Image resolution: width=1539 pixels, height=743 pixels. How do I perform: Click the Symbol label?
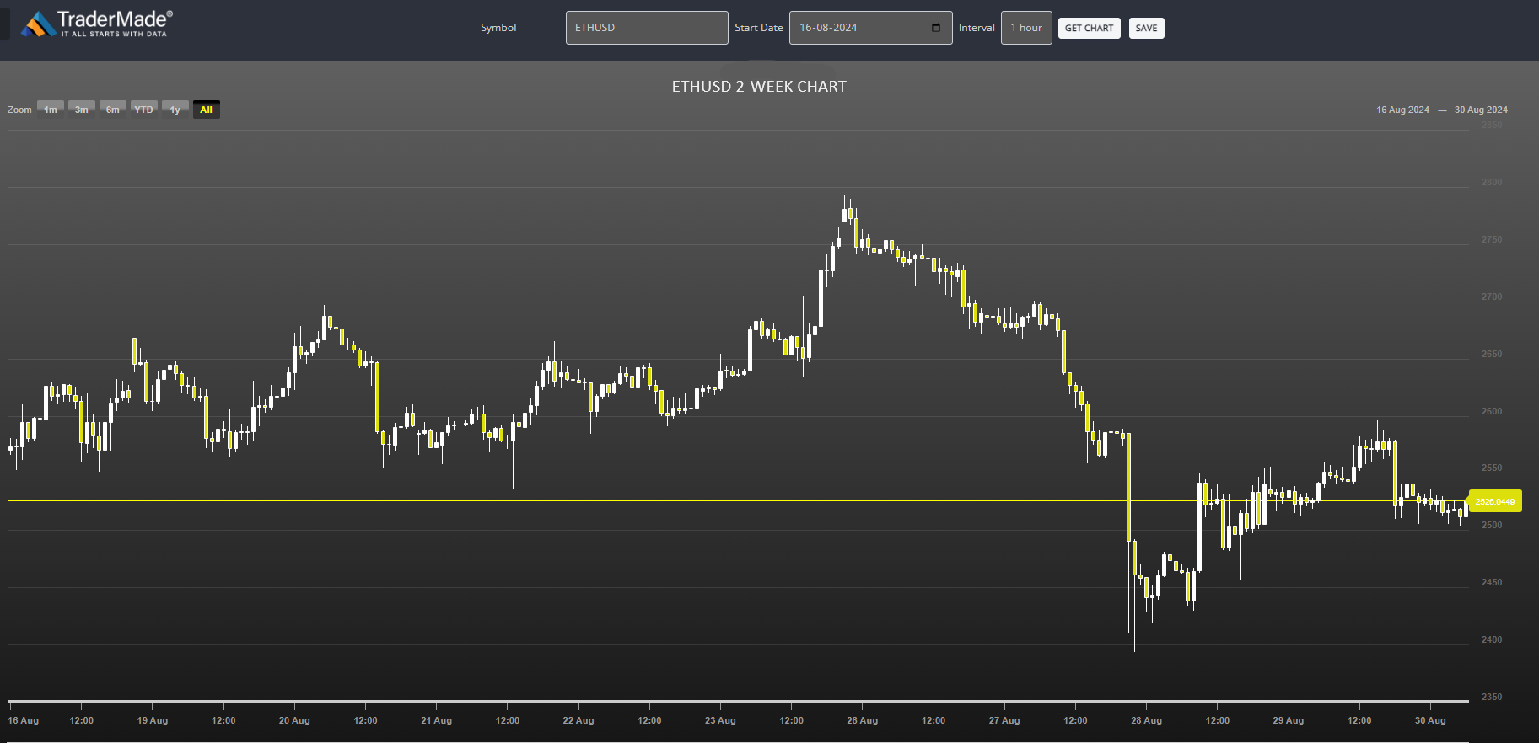click(498, 28)
